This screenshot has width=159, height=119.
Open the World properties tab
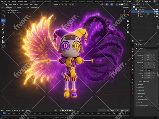point(133,62)
